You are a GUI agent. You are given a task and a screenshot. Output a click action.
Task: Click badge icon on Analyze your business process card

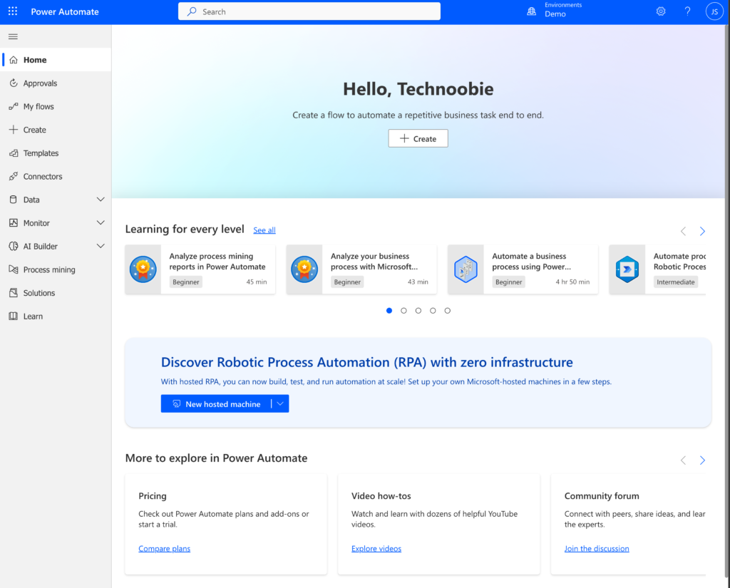coord(304,269)
